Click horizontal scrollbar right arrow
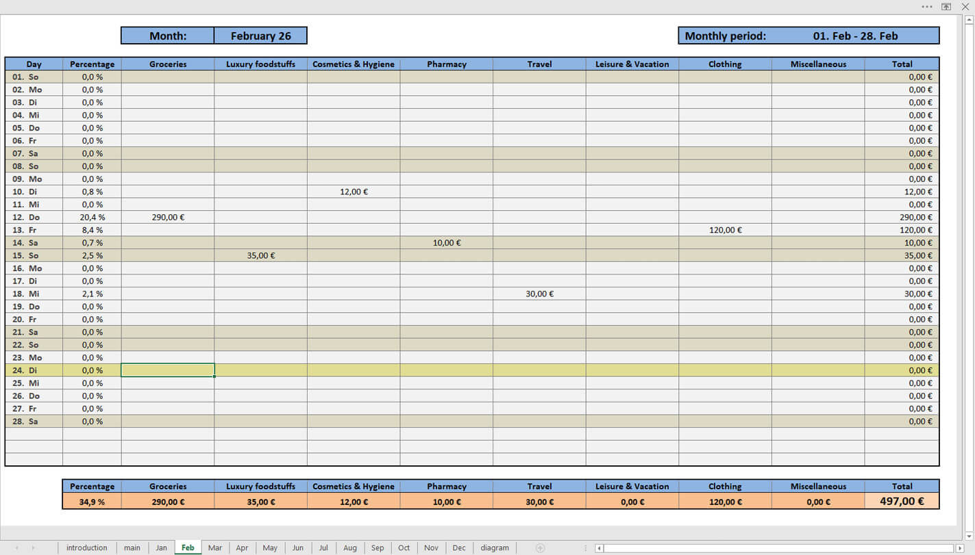The height and width of the screenshot is (555, 975). click(x=960, y=548)
